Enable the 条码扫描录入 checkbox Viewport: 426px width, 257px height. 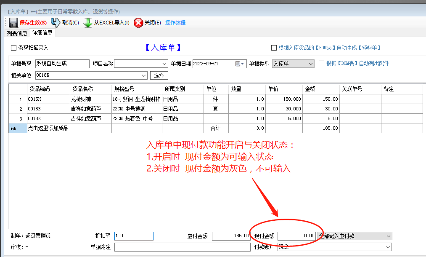tap(13, 48)
